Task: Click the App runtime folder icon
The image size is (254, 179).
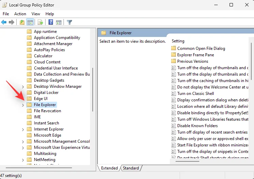Action: 29,32
